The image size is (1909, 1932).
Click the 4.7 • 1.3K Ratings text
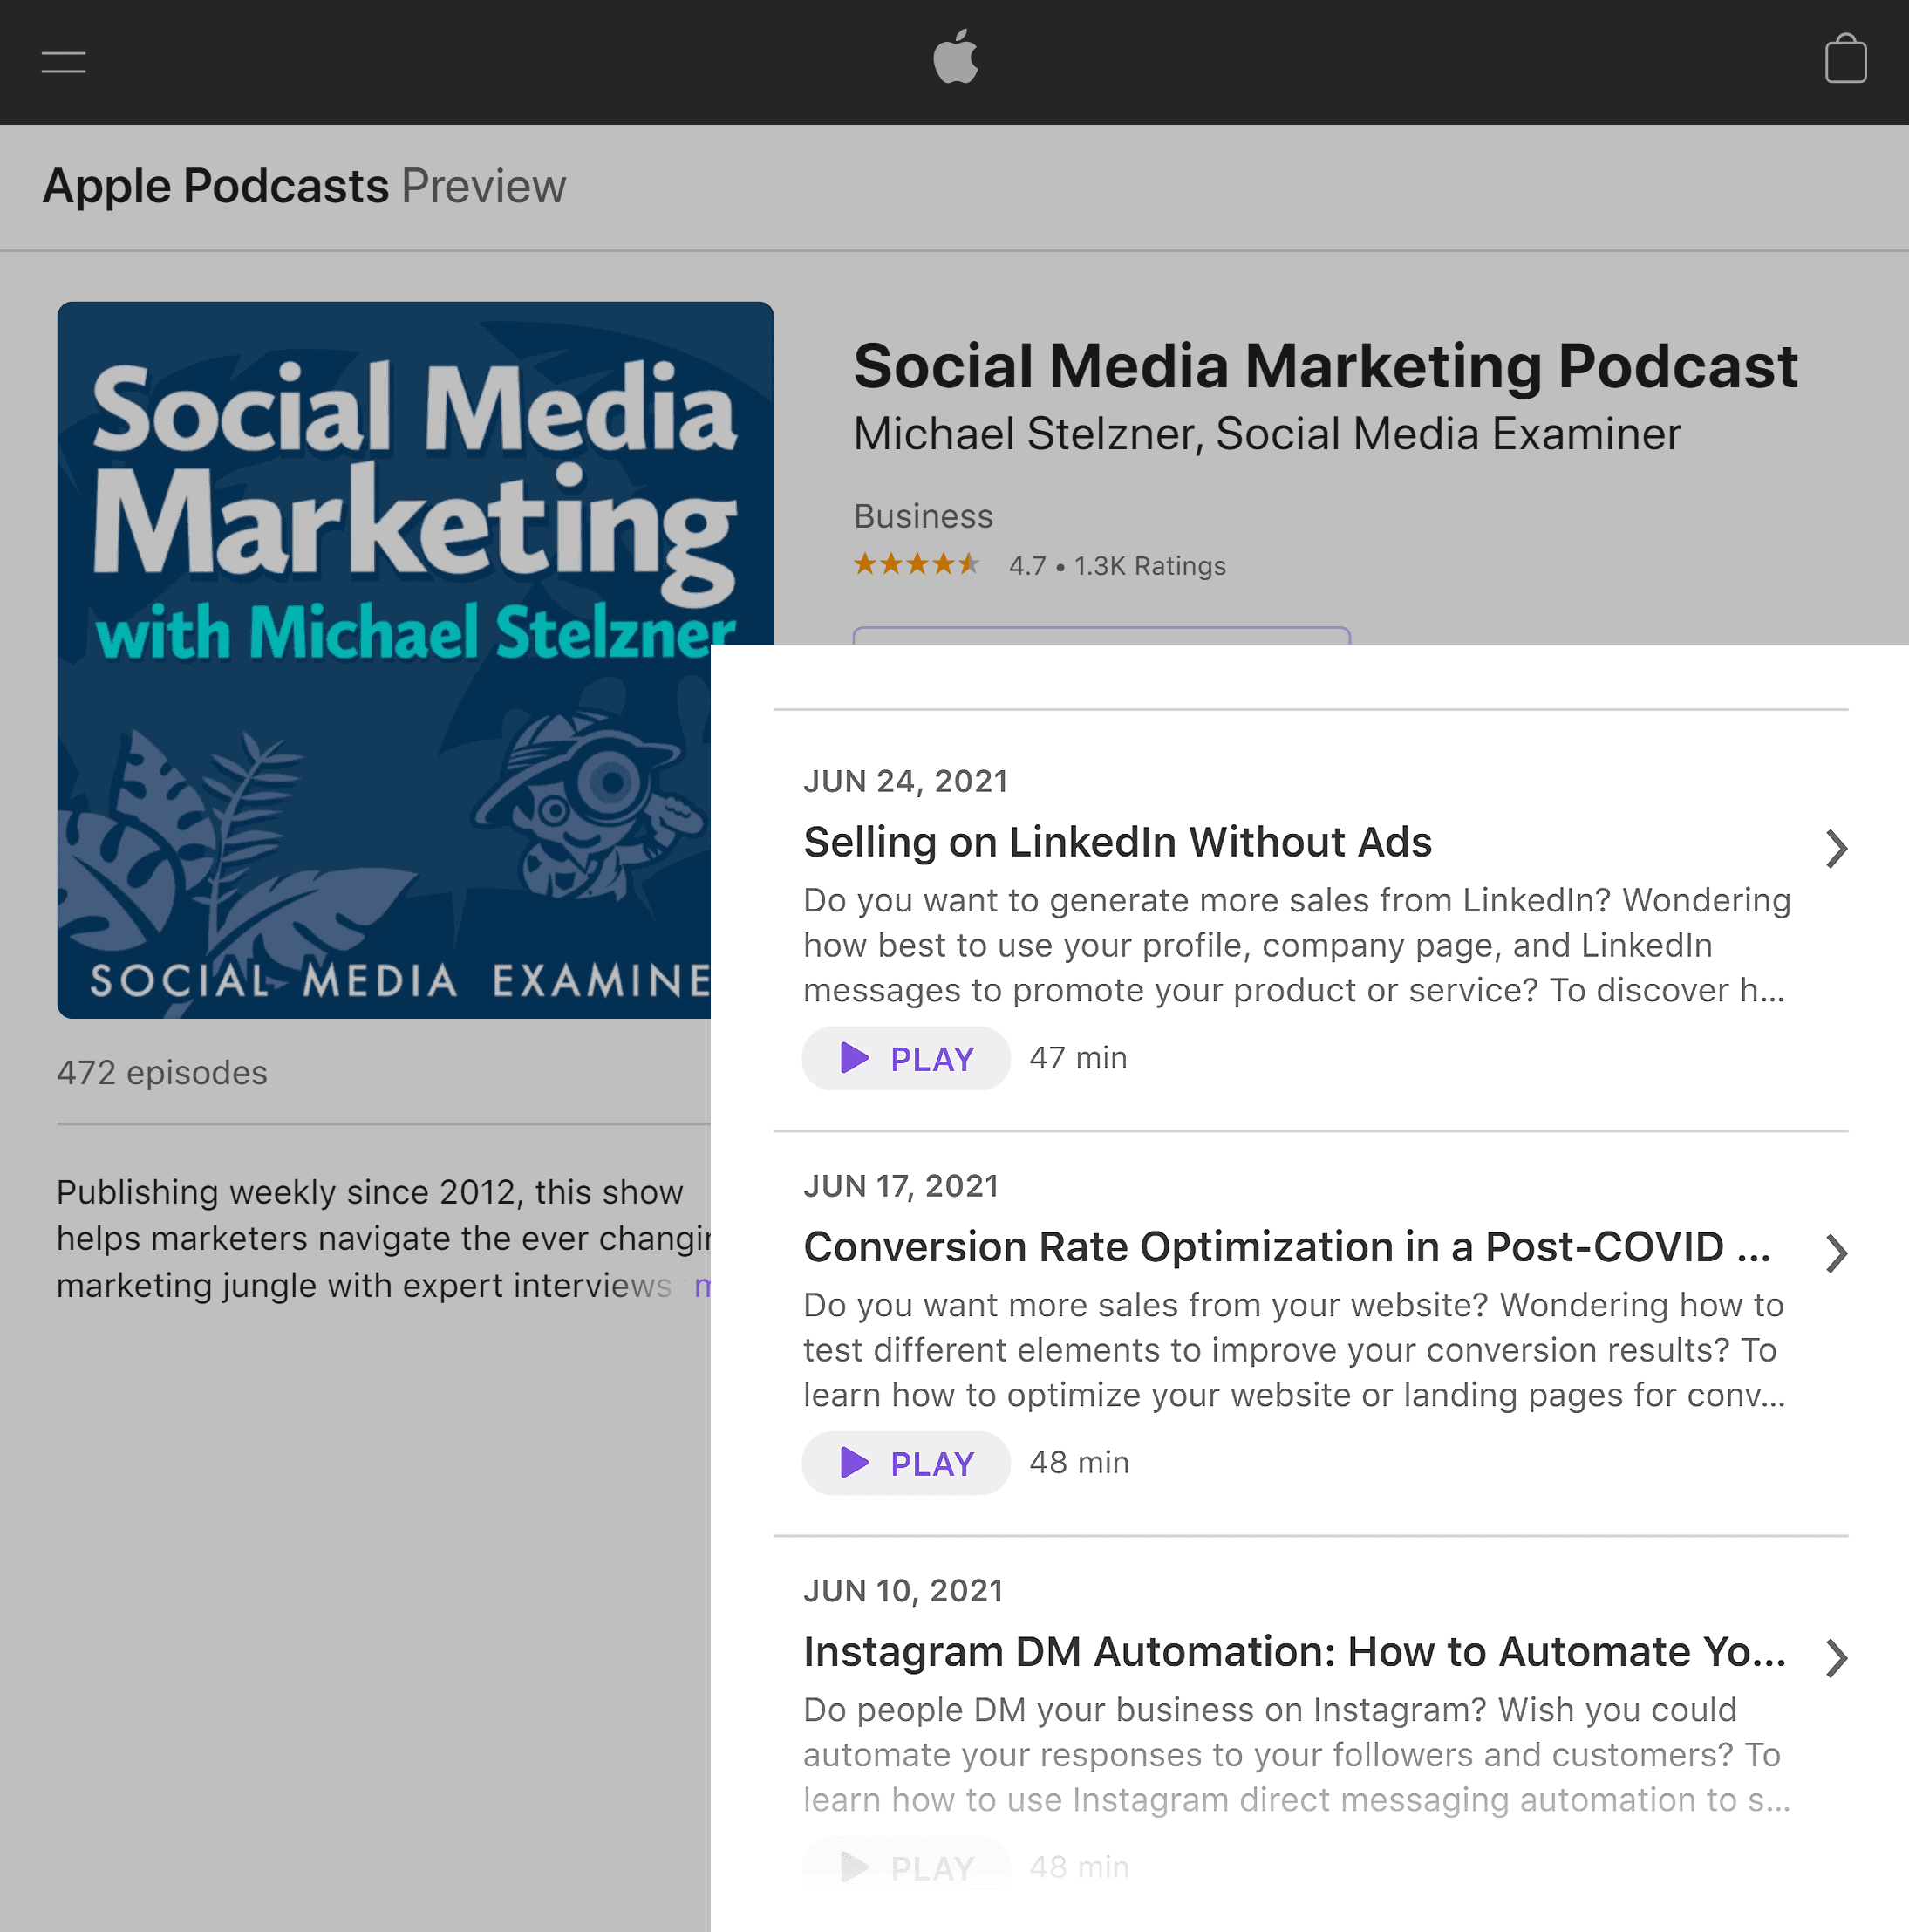pyautogui.click(x=1117, y=566)
